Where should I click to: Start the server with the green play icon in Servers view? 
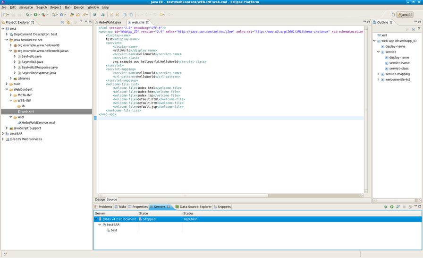[x=392, y=206]
